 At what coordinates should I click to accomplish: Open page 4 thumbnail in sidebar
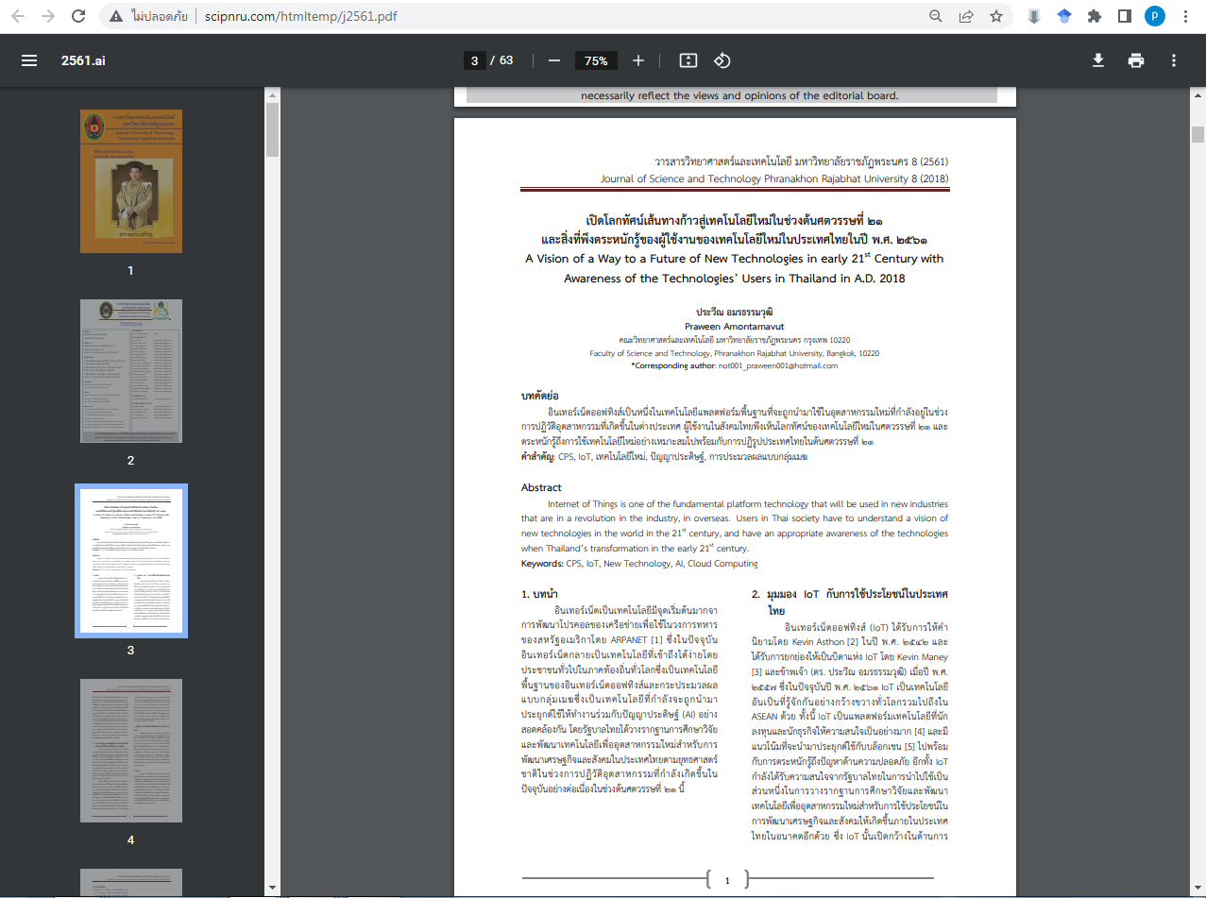(131, 752)
